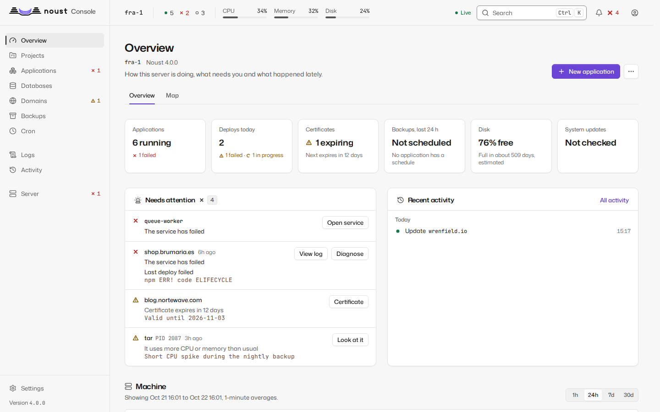The height and width of the screenshot is (412, 660).
Task: Open the Applications 6 running card
Action: click(165, 146)
